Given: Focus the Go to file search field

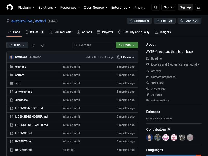Looking at the screenshot, I should point(93,45).
